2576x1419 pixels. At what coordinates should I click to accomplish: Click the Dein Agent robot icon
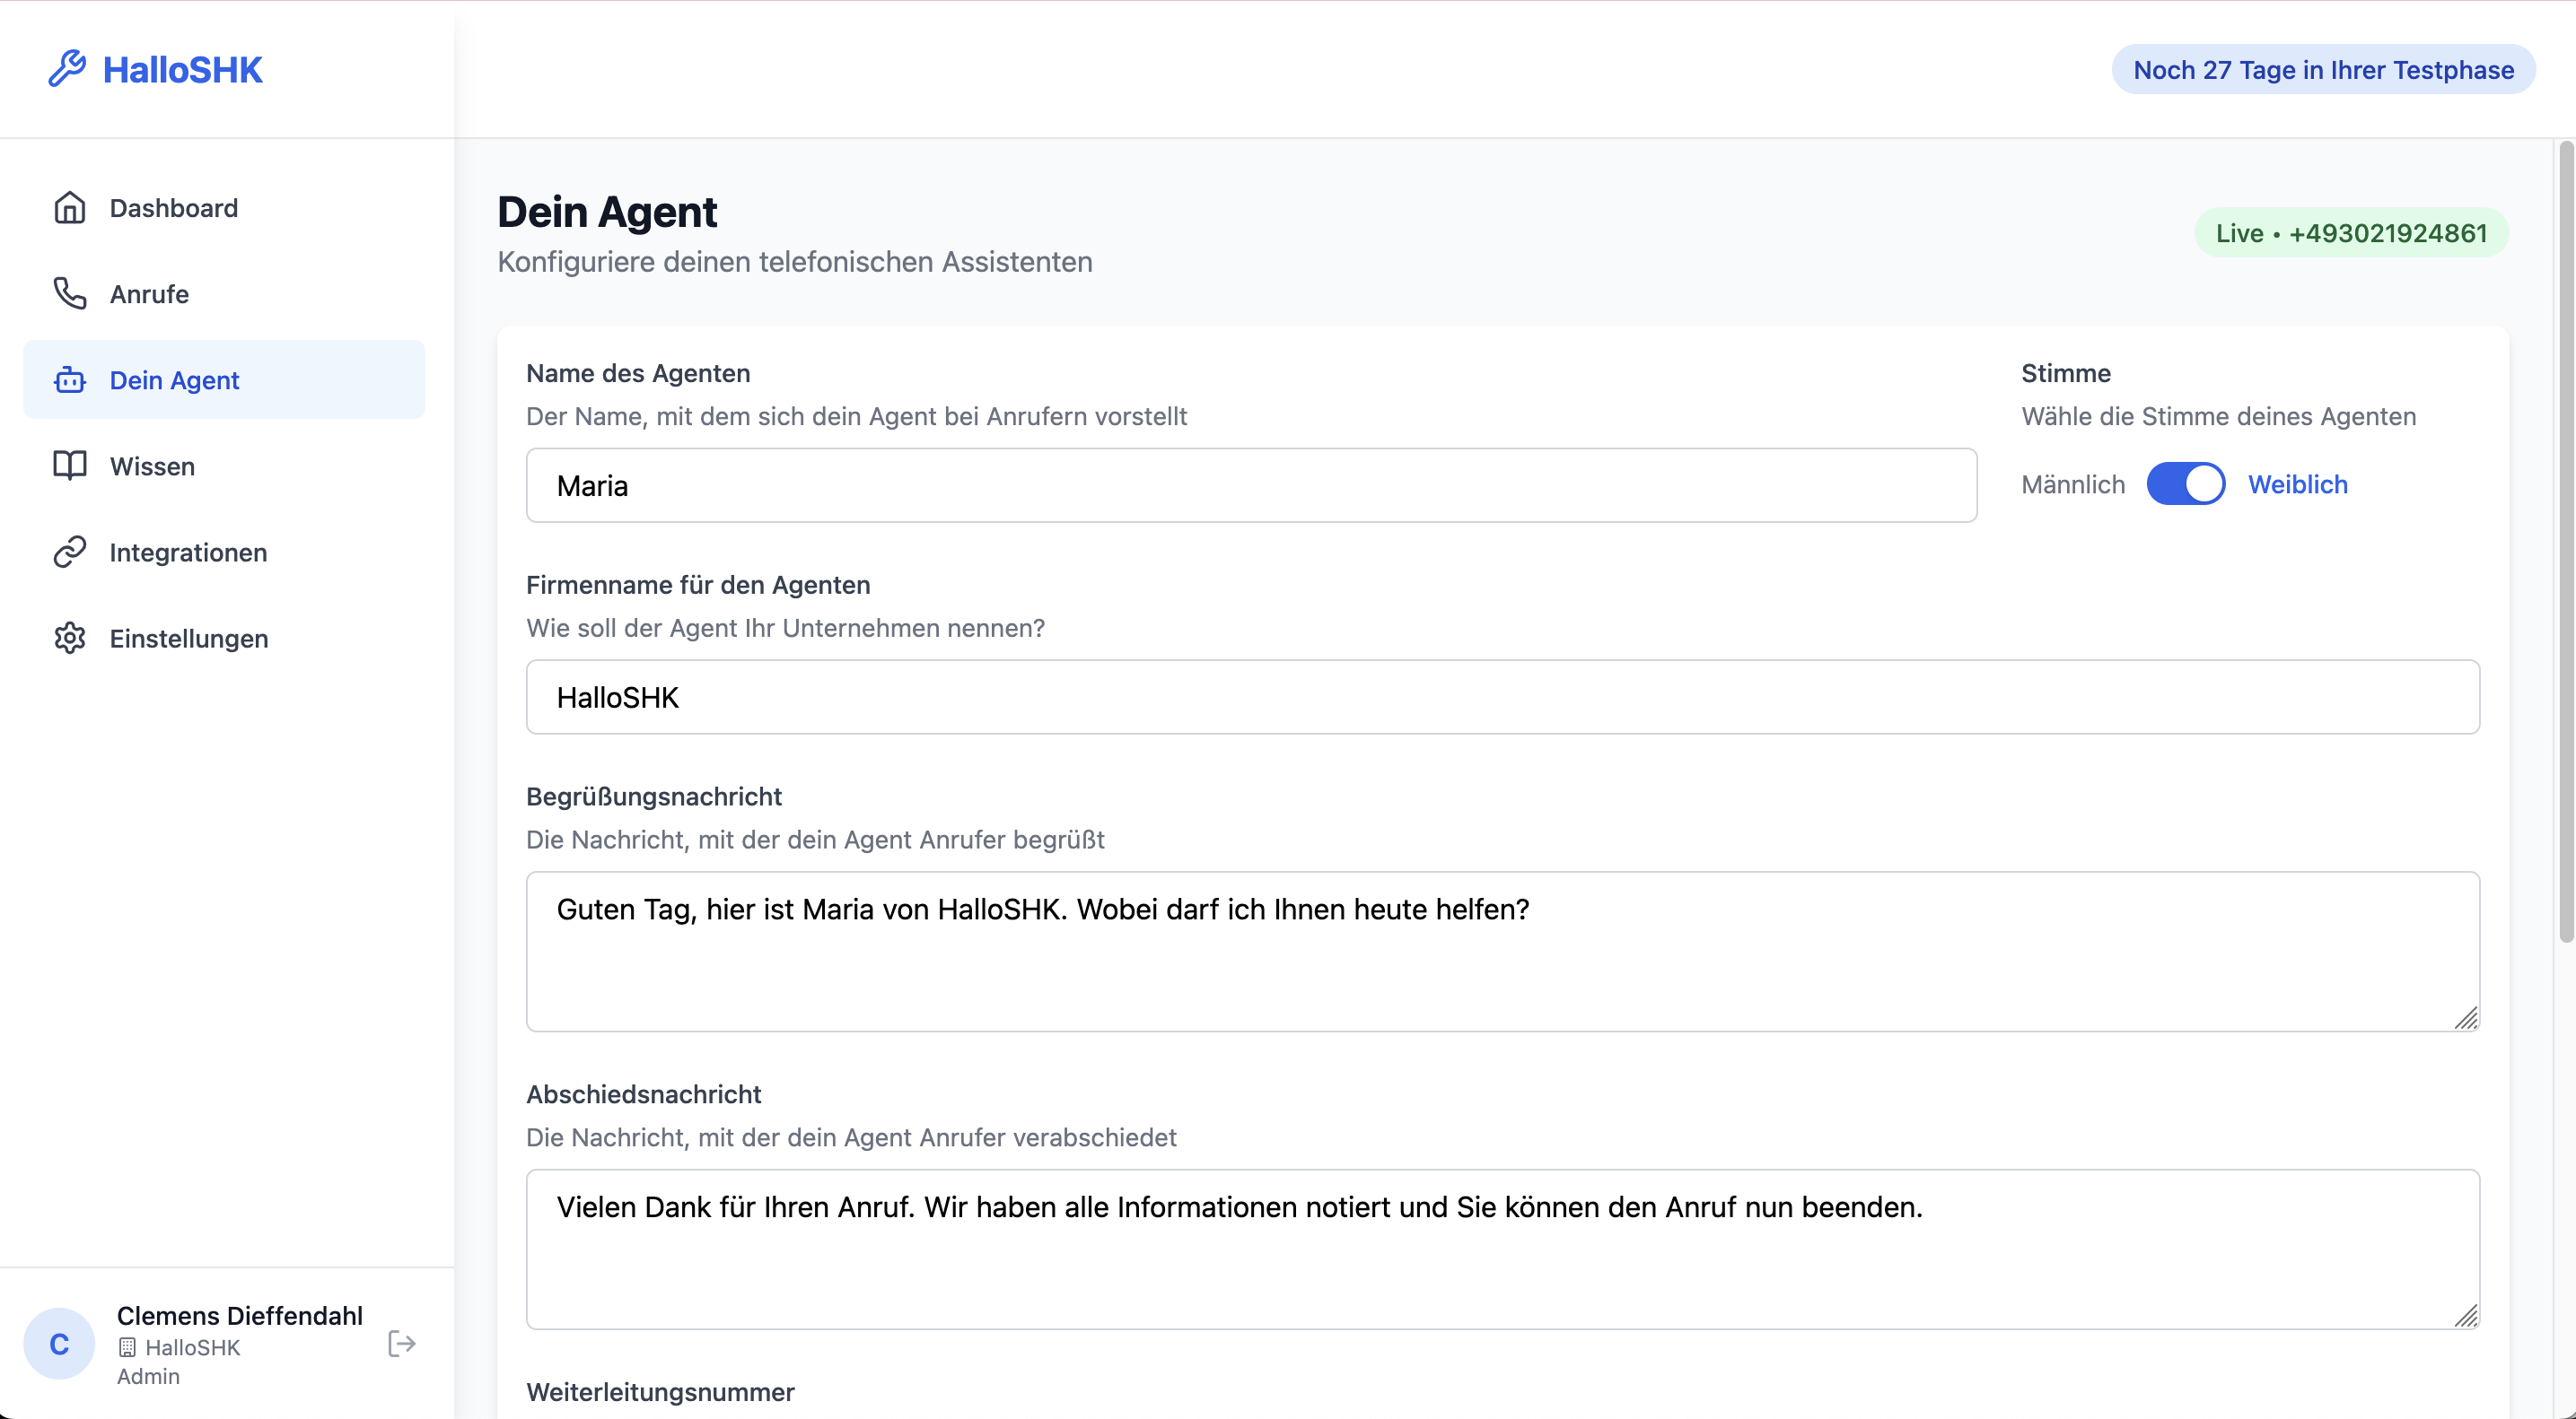70,379
